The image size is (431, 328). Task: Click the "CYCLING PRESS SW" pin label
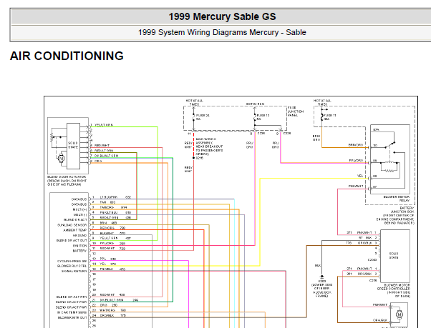pos(72,261)
